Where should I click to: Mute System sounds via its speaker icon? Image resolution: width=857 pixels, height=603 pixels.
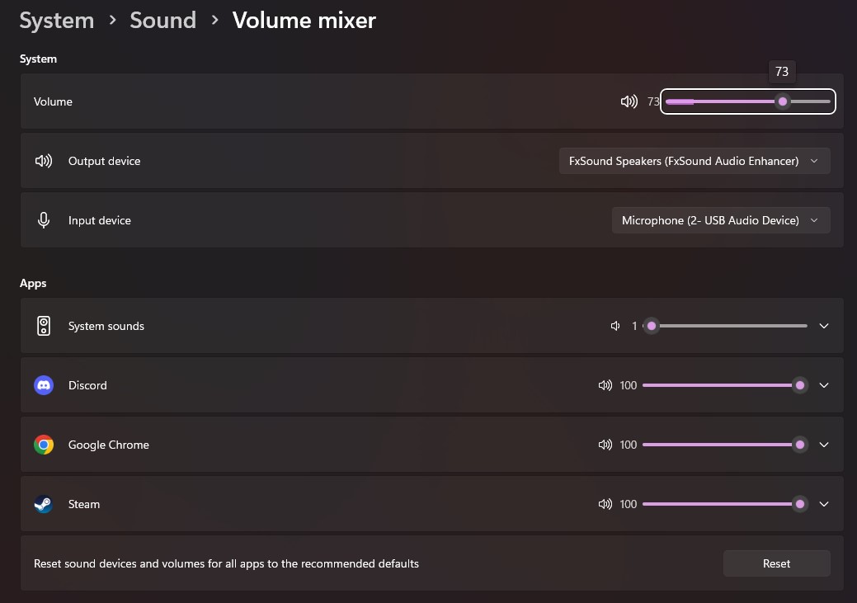(x=615, y=326)
